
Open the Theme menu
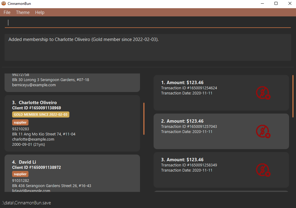click(x=23, y=12)
